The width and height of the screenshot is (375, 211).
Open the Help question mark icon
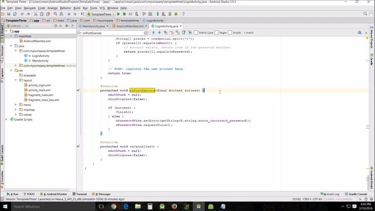[x=183, y=14]
